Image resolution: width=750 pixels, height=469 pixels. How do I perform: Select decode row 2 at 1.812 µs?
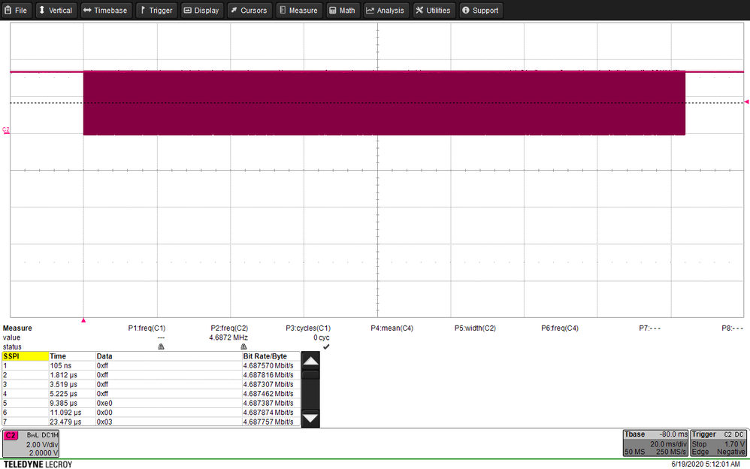pos(151,375)
